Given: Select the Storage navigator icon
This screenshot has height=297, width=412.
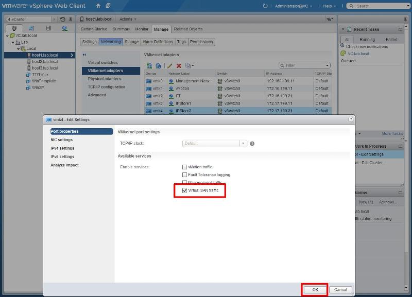Looking at the screenshot, I should tap(48, 28).
